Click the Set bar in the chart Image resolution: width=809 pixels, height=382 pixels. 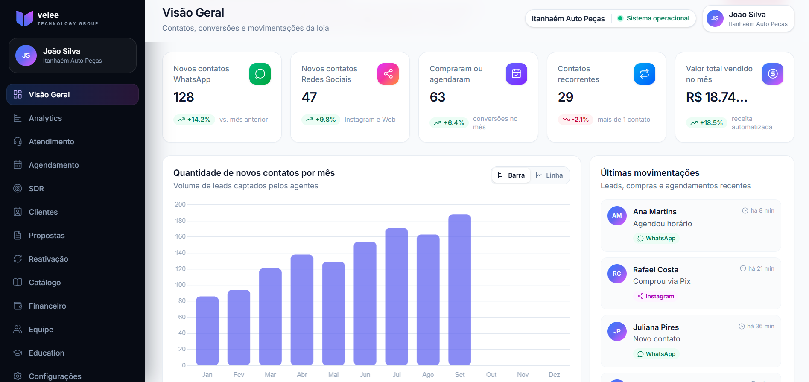point(460,290)
